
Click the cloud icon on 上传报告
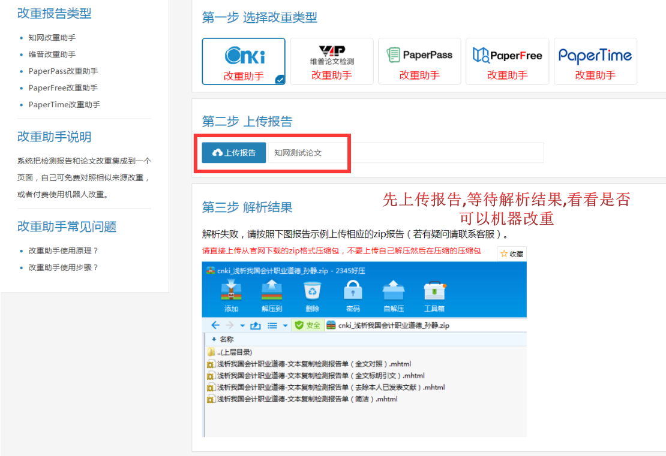(x=217, y=153)
